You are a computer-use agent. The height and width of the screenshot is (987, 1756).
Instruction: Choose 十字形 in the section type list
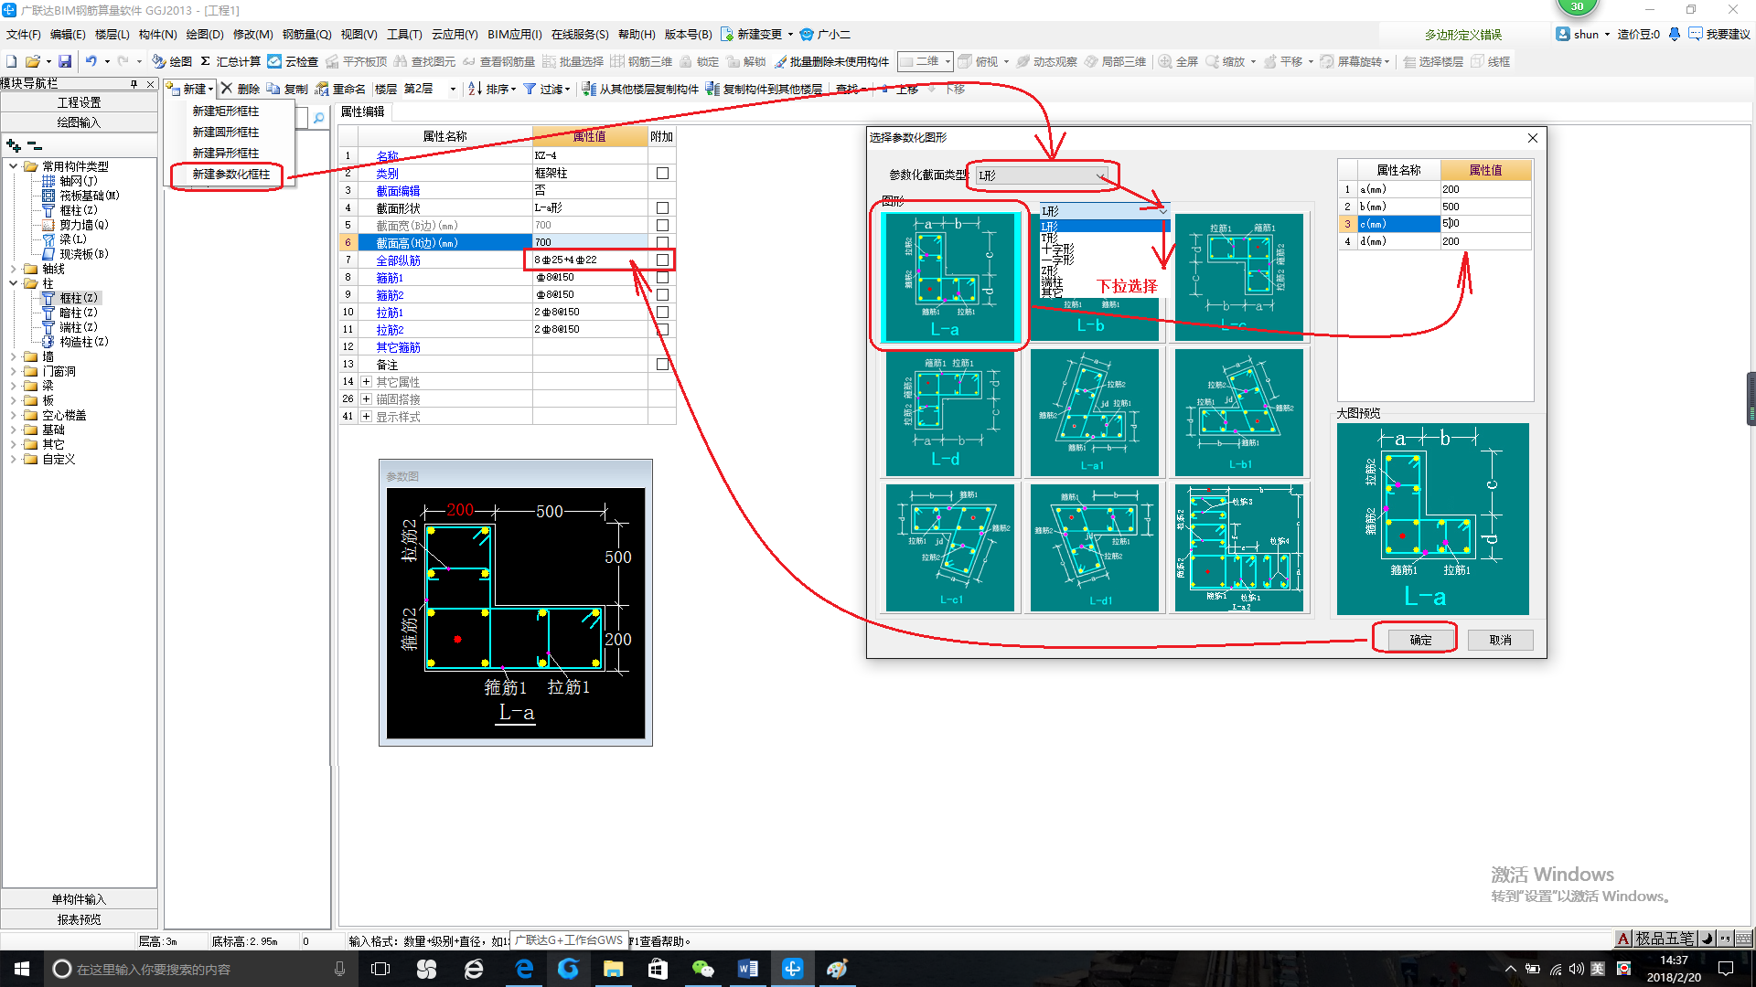[1057, 249]
